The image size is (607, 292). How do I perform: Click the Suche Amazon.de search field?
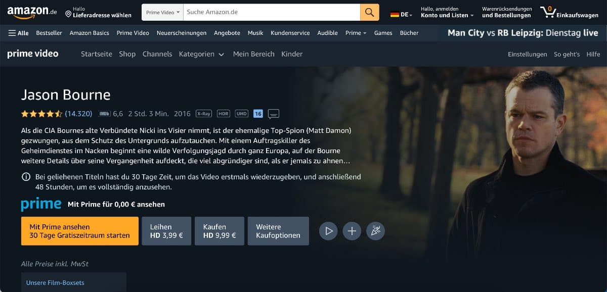tap(271, 12)
